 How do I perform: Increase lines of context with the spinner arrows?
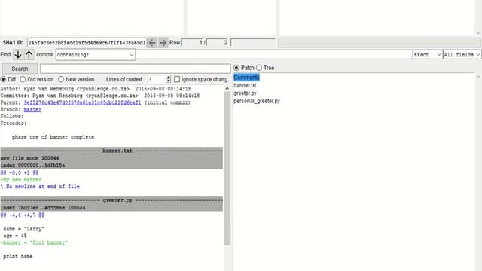click(x=169, y=78)
